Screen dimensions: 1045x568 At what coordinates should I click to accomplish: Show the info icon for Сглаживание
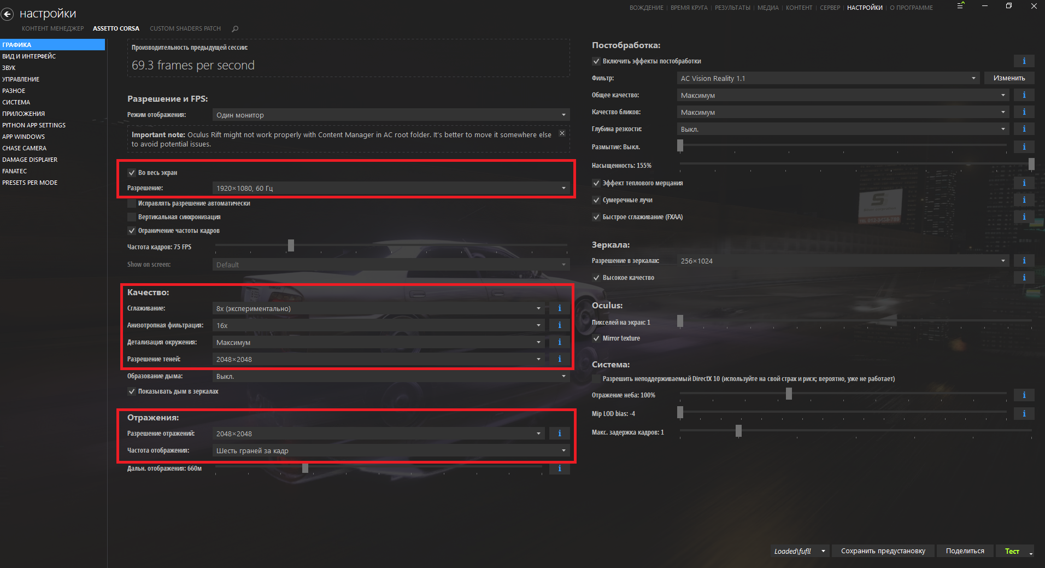click(559, 308)
